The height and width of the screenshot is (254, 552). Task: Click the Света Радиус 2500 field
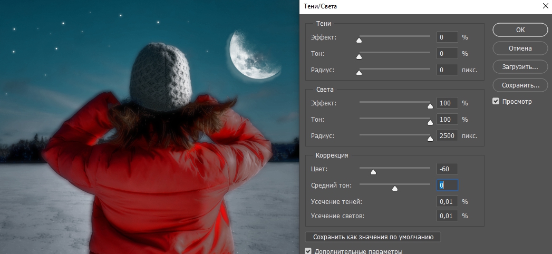pyautogui.click(x=447, y=136)
